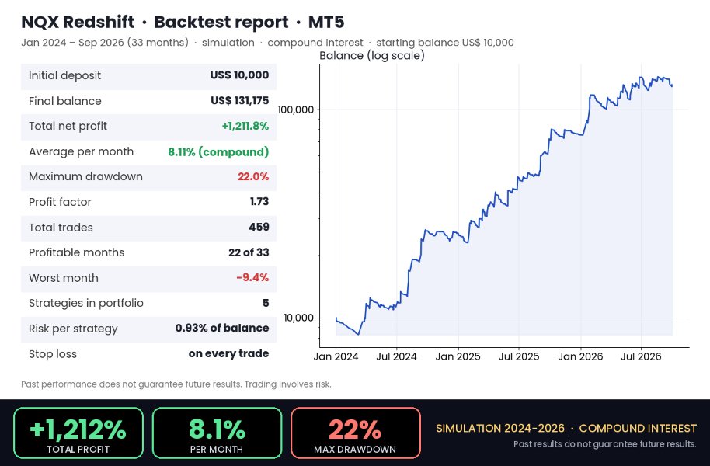710x466 pixels.
Task: Click the Strategies in portfolio row
Action: pos(148,304)
